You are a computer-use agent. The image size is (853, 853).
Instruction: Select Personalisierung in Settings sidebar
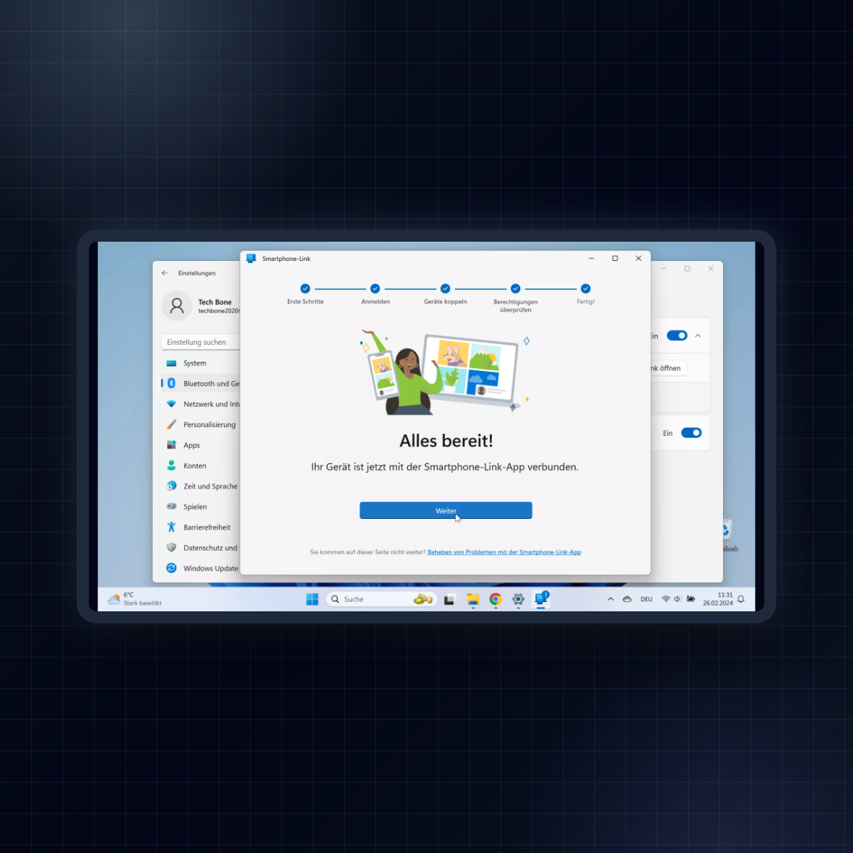point(200,425)
